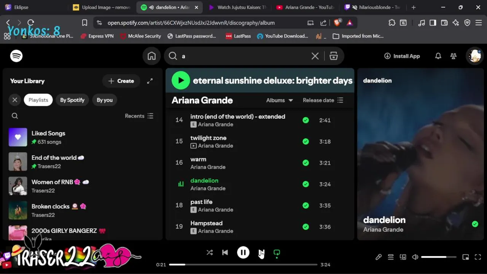487x274 pixels.
Task: Adjust the volume slider
Action: tap(439, 257)
